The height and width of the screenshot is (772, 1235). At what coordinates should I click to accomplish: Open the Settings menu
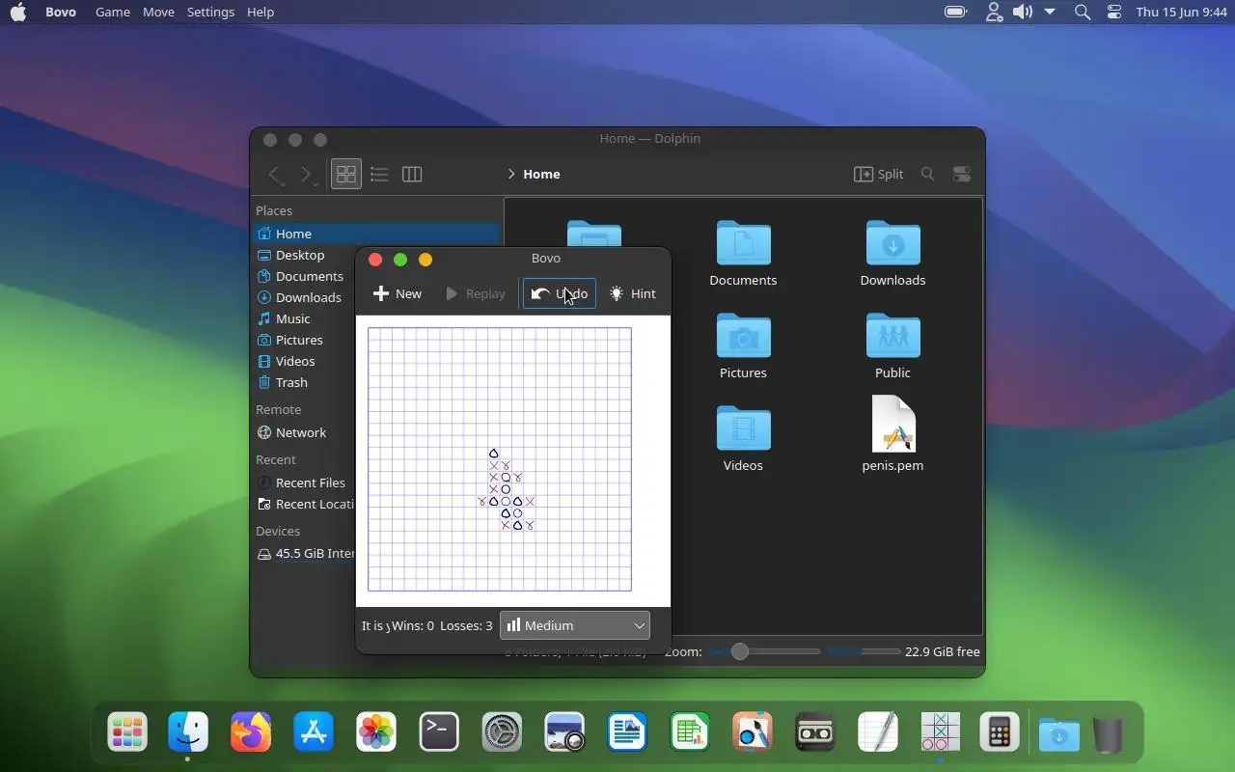210,12
